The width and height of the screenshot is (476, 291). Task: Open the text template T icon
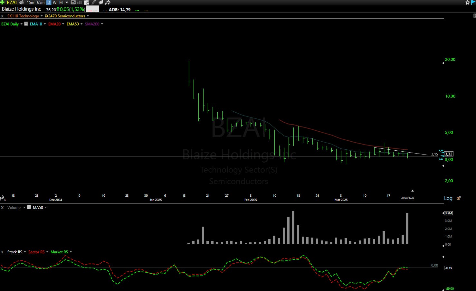73,2
